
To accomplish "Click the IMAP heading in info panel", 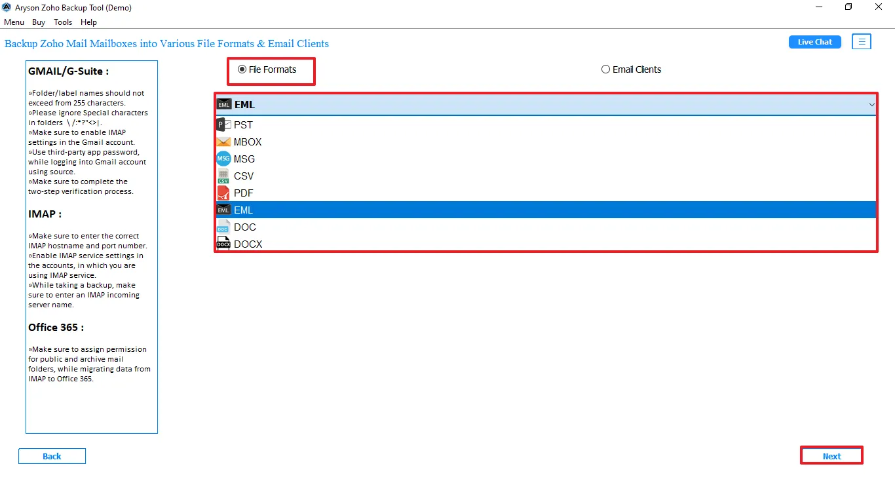I will 45,214.
